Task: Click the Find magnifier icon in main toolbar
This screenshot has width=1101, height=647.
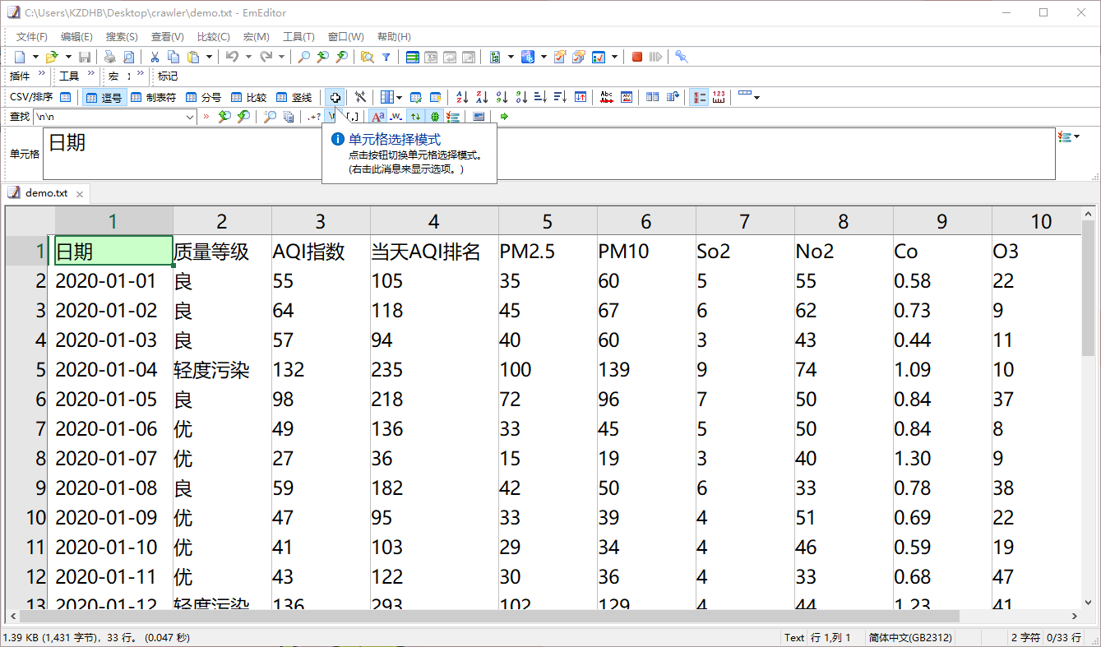Action: click(x=303, y=57)
